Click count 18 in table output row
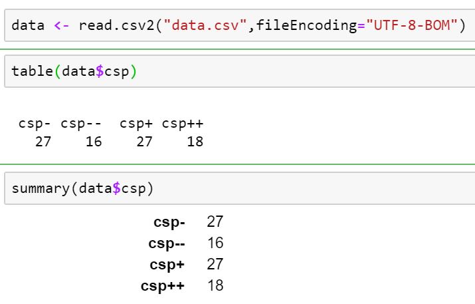475x304 pixels. (x=195, y=142)
